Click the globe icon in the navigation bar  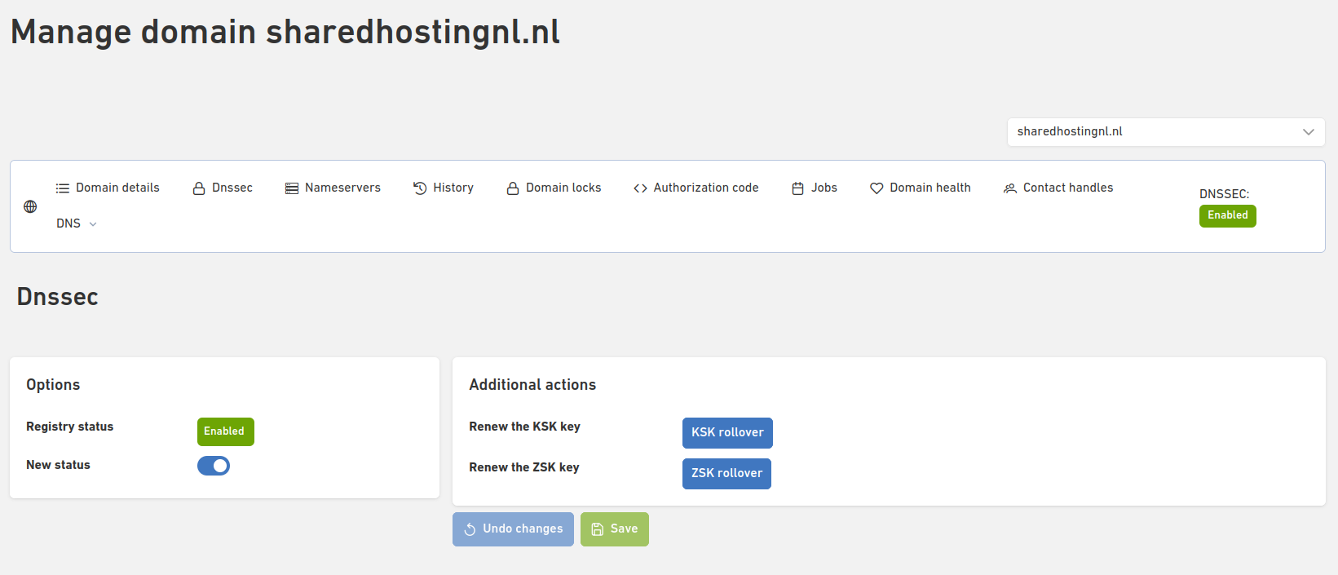30,206
